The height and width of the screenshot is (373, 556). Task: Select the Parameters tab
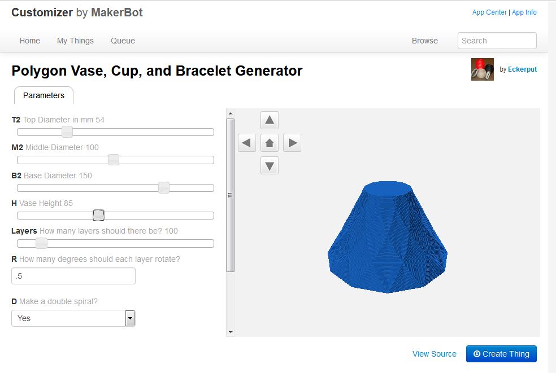(44, 95)
